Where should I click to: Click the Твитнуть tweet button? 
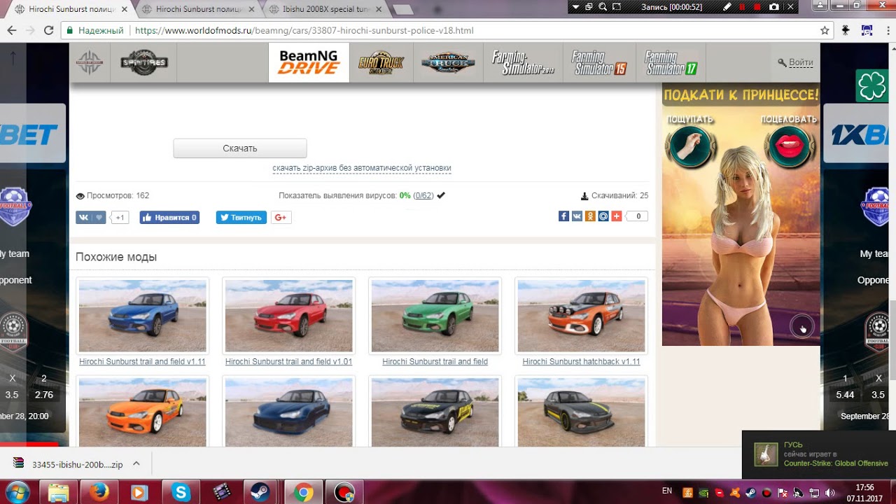[241, 218]
